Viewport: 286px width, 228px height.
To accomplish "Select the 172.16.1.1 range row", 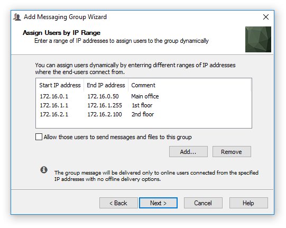I will tap(144, 105).
